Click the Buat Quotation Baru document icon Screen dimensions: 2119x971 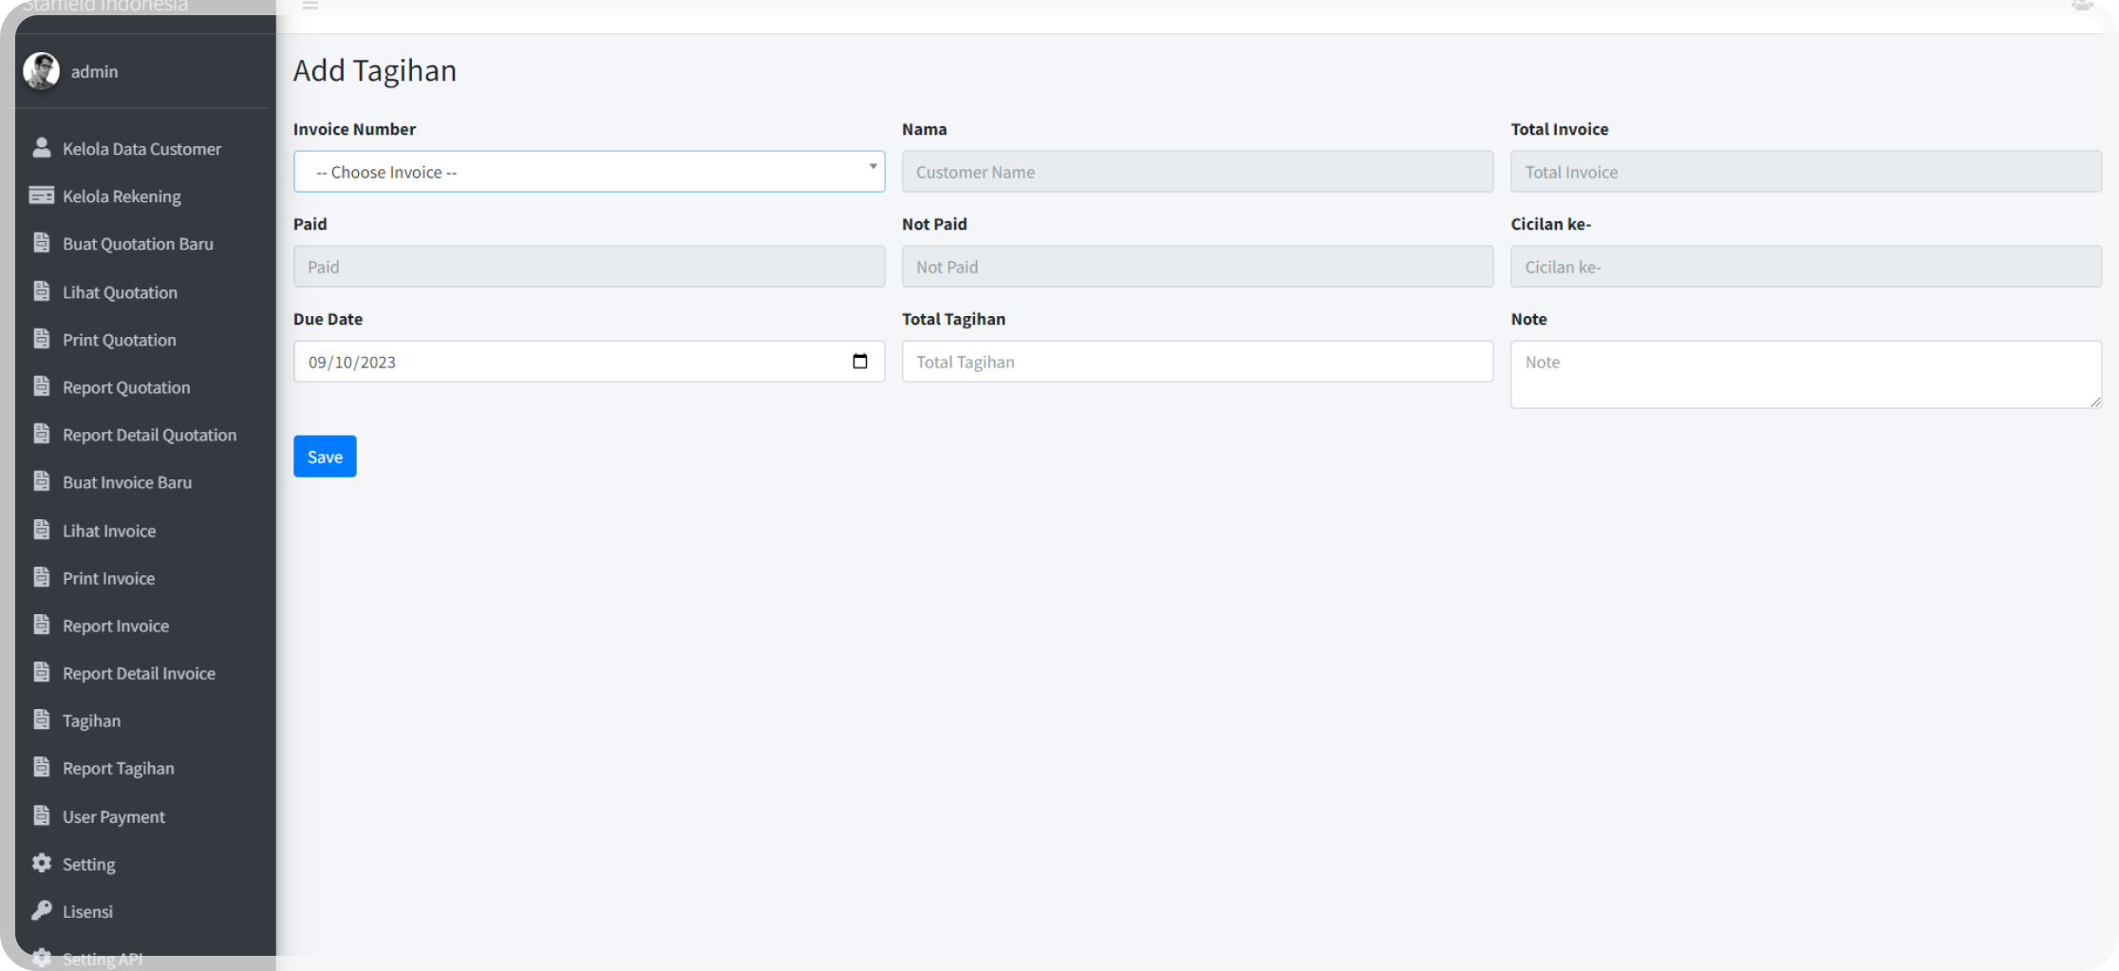tap(41, 243)
